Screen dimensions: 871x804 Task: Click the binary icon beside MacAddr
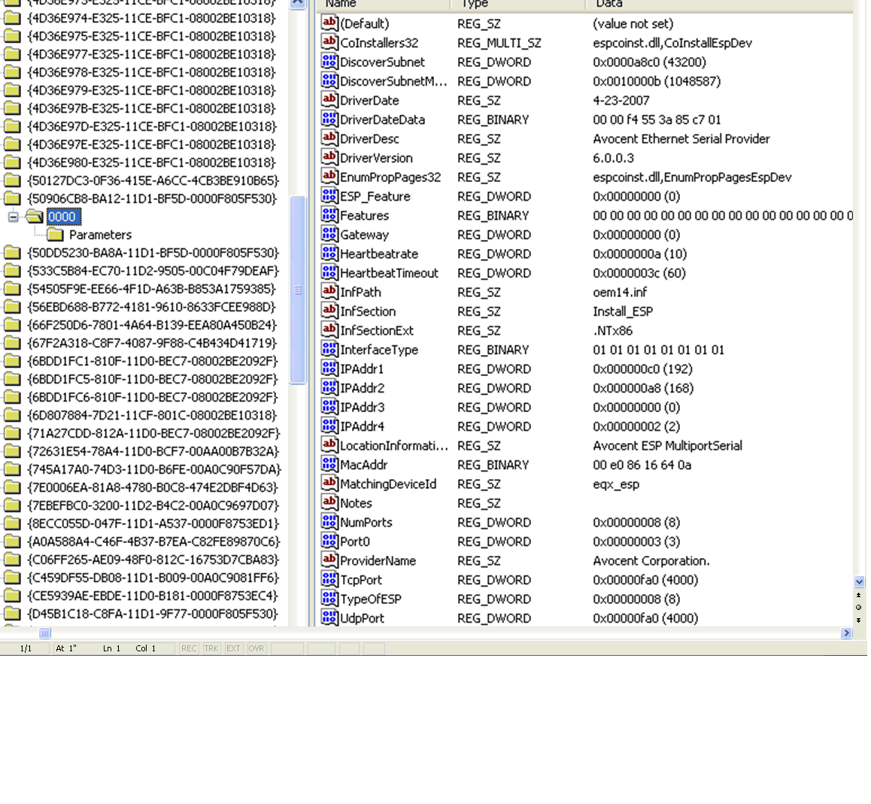pyautogui.click(x=329, y=465)
